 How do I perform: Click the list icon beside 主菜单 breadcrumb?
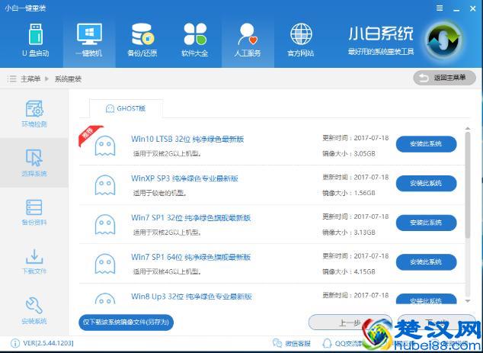point(11,79)
